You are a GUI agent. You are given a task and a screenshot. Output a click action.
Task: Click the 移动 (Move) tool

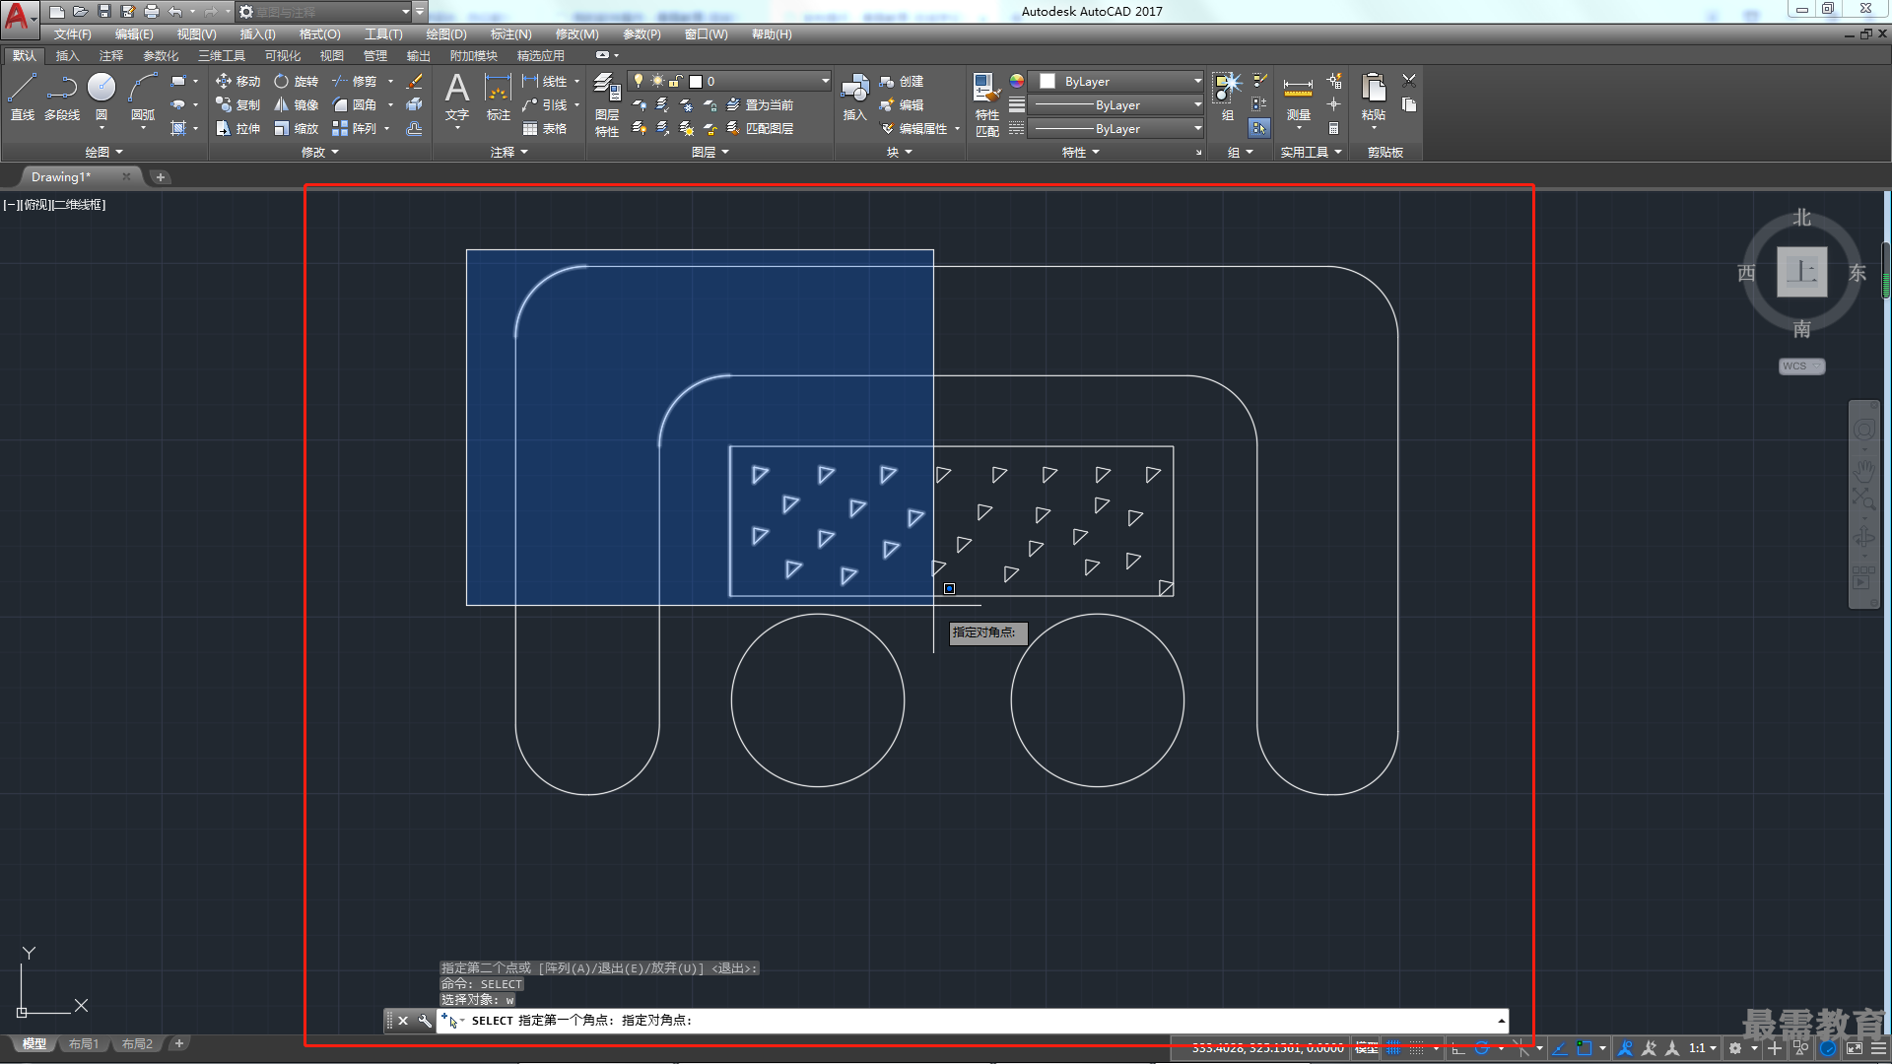(x=237, y=81)
